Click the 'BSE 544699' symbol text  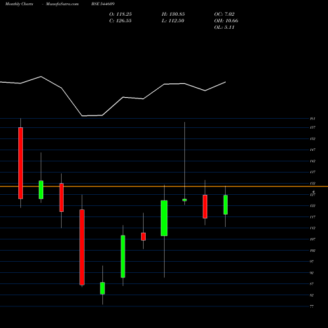tap(103, 4)
